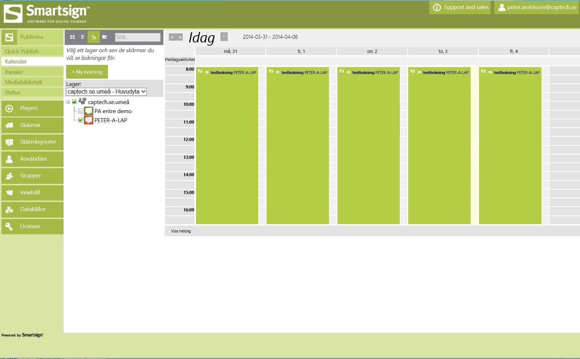Go to previous week arrow

point(173,37)
